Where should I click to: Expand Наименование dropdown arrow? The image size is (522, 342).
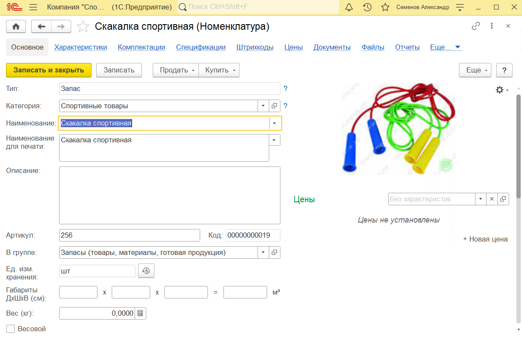coord(274,123)
